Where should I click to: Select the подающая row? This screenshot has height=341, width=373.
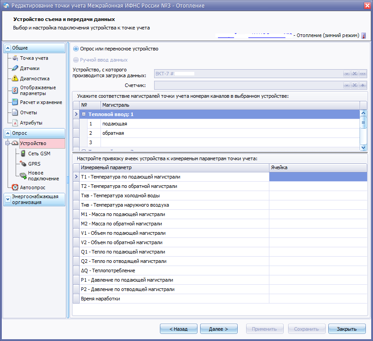click(217, 124)
